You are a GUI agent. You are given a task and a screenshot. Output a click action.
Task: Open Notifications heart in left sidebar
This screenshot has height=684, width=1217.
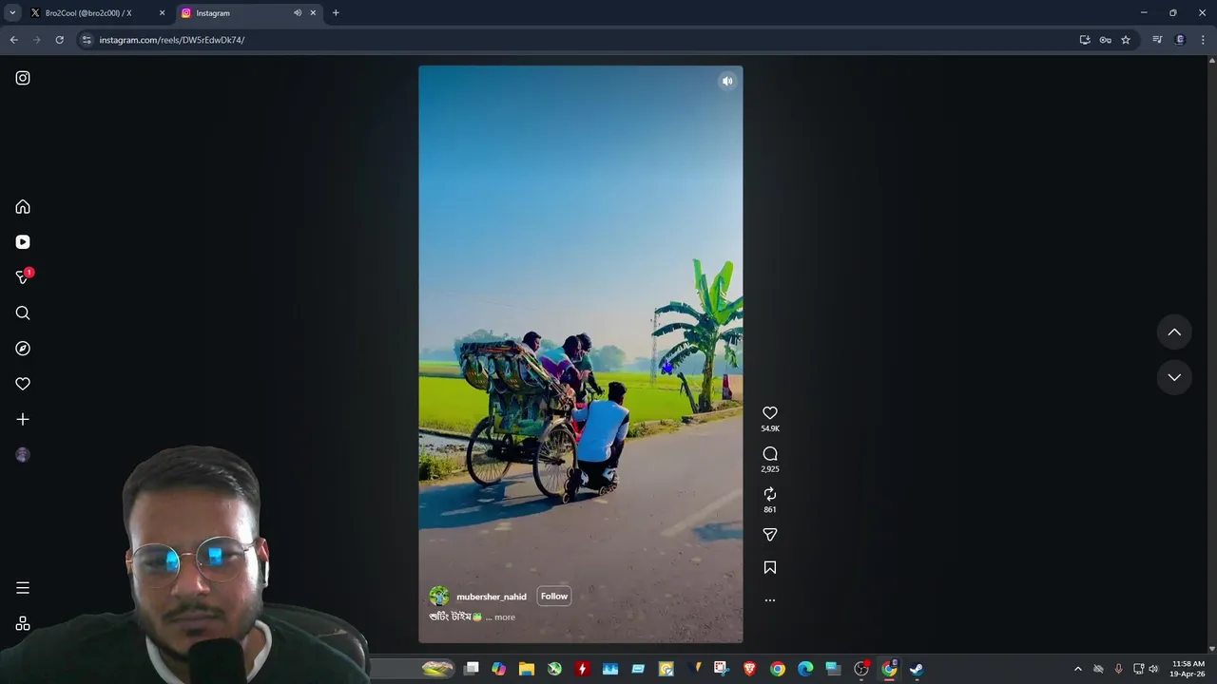coord(23,384)
